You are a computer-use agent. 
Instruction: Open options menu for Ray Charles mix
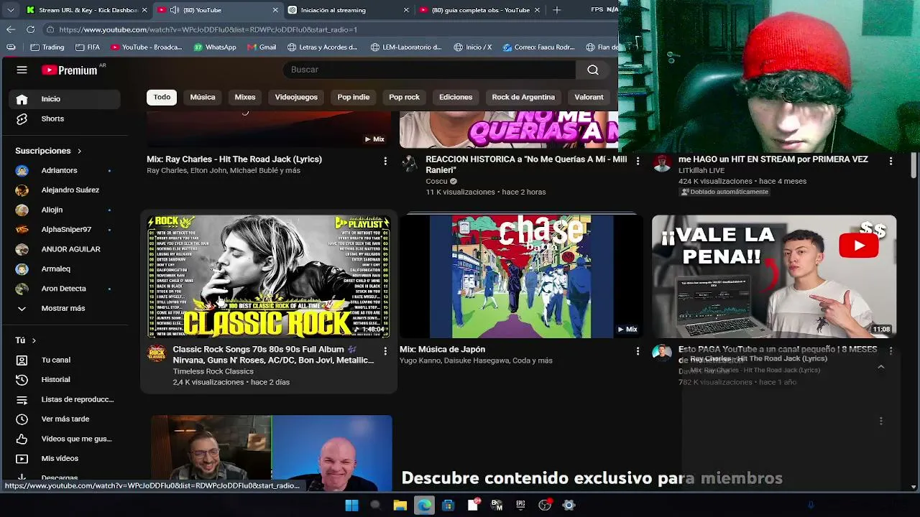385,162
